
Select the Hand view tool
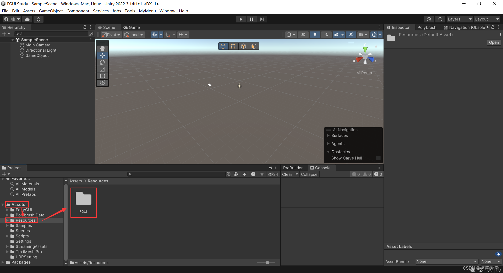(x=102, y=48)
